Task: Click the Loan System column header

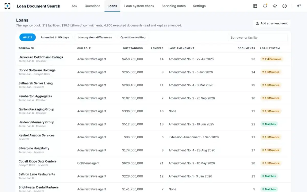Action: pos(270,48)
